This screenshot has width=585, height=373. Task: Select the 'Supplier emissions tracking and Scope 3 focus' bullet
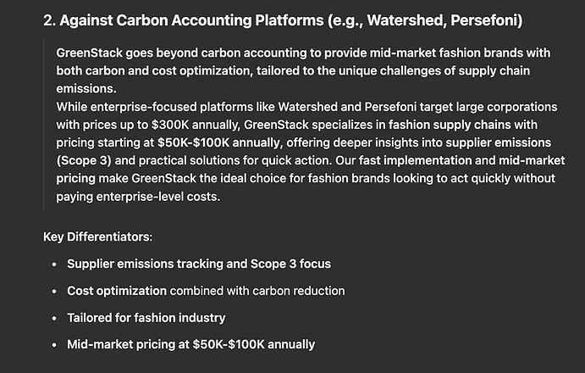[199, 264]
